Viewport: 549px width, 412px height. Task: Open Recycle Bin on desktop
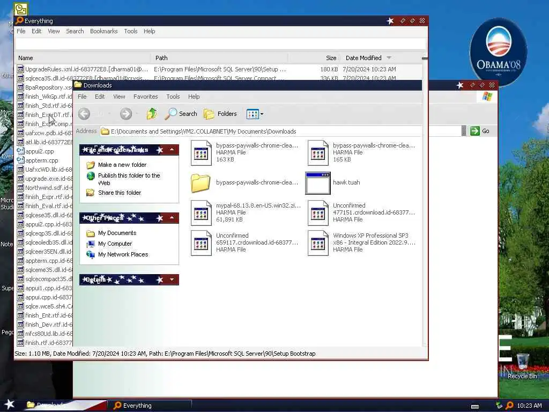click(x=522, y=366)
